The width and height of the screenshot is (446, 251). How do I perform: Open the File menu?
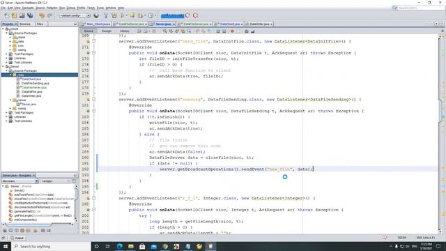point(3,8)
